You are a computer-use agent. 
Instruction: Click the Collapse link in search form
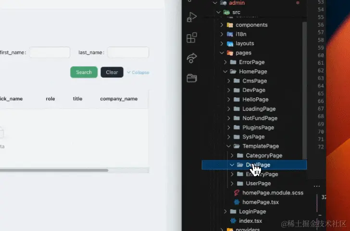138,72
